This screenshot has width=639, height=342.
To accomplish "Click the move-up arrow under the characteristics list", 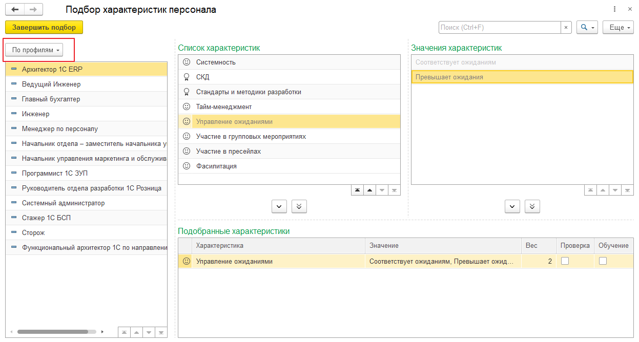I will click(369, 190).
